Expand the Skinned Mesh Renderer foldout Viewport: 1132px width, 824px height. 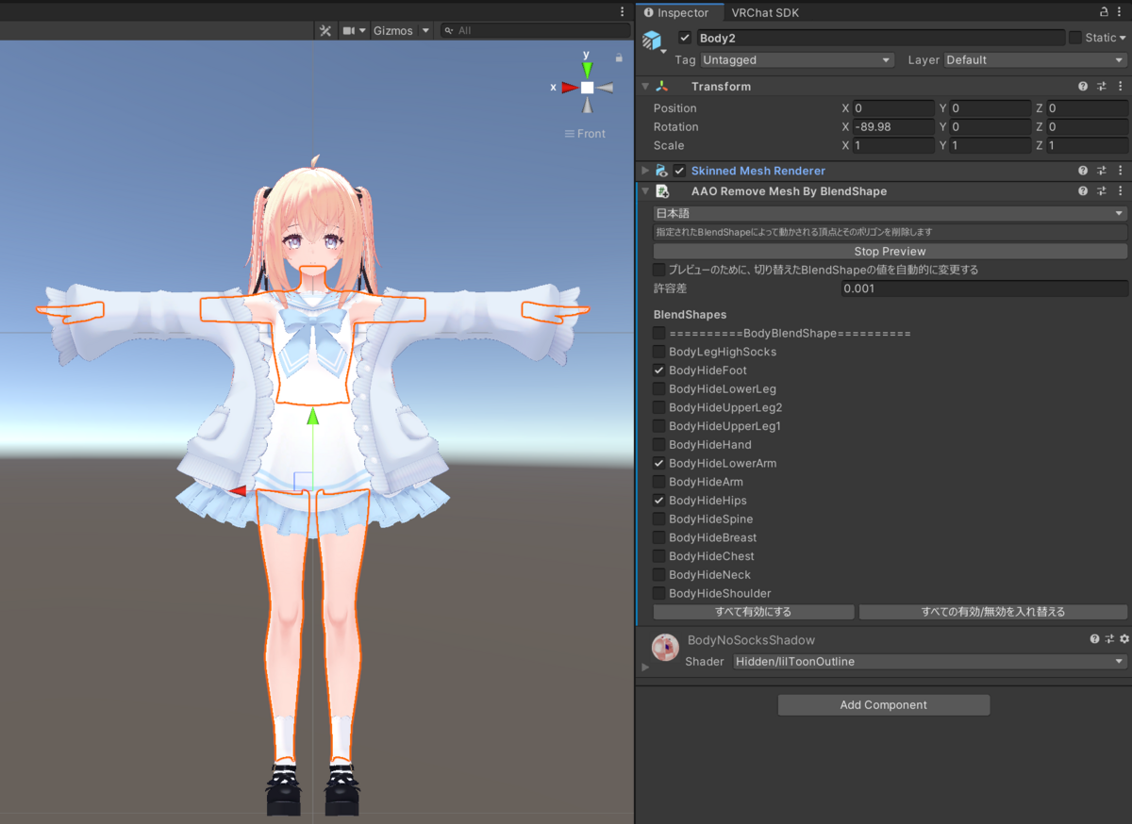[645, 171]
